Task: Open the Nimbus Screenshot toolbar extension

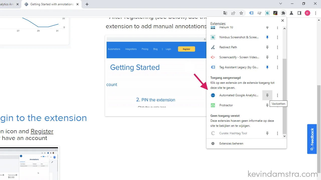Action: pos(267,13)
